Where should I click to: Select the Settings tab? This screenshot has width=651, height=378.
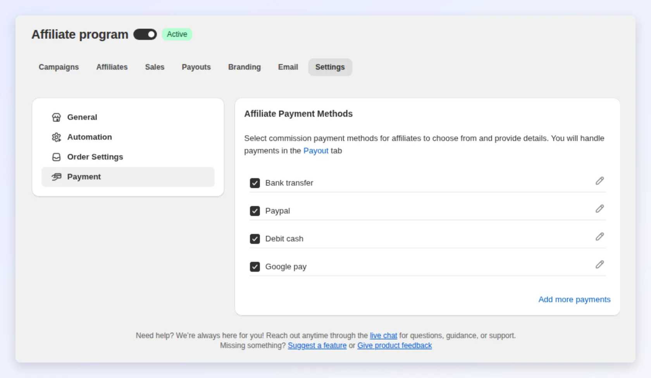[x=330, y=67]
